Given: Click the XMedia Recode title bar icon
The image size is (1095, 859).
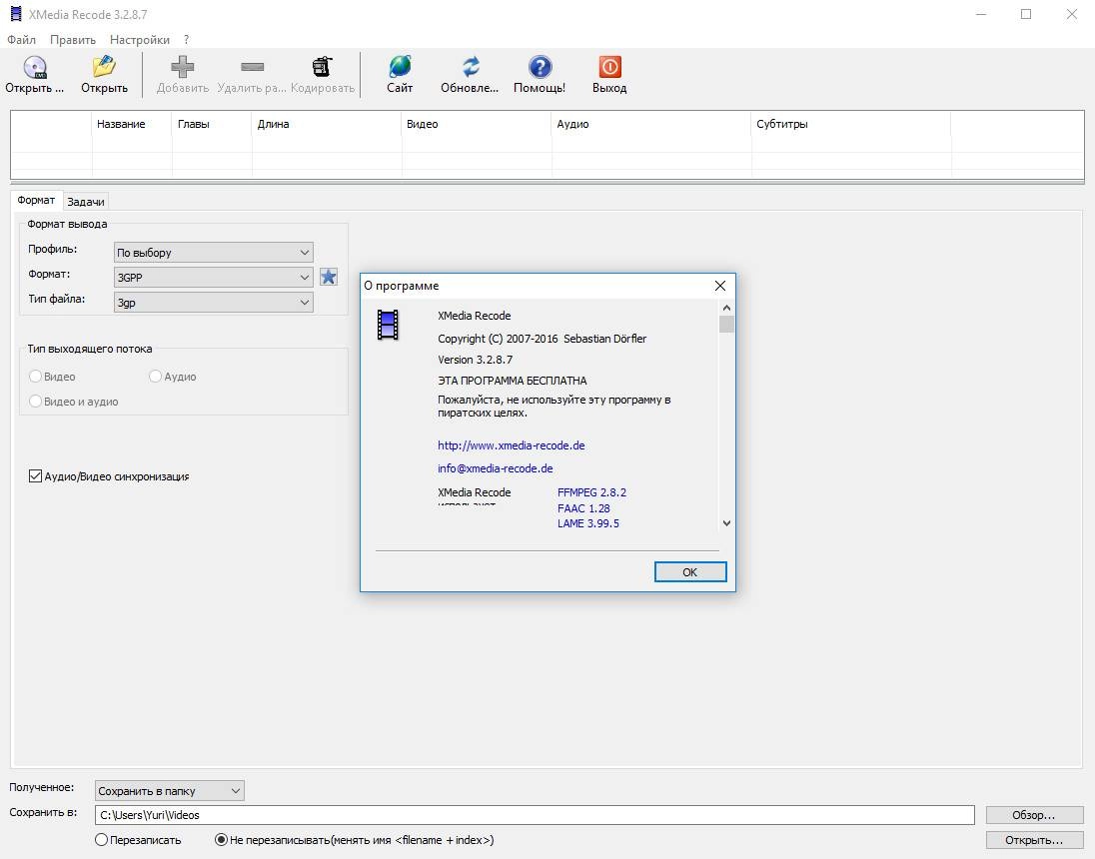Looking at the screenshot, I should pos(15,14).
